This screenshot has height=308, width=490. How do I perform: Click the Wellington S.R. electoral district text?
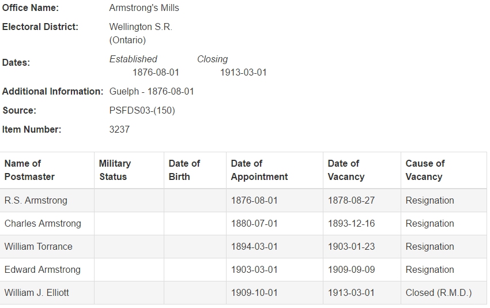coord(141,27)
